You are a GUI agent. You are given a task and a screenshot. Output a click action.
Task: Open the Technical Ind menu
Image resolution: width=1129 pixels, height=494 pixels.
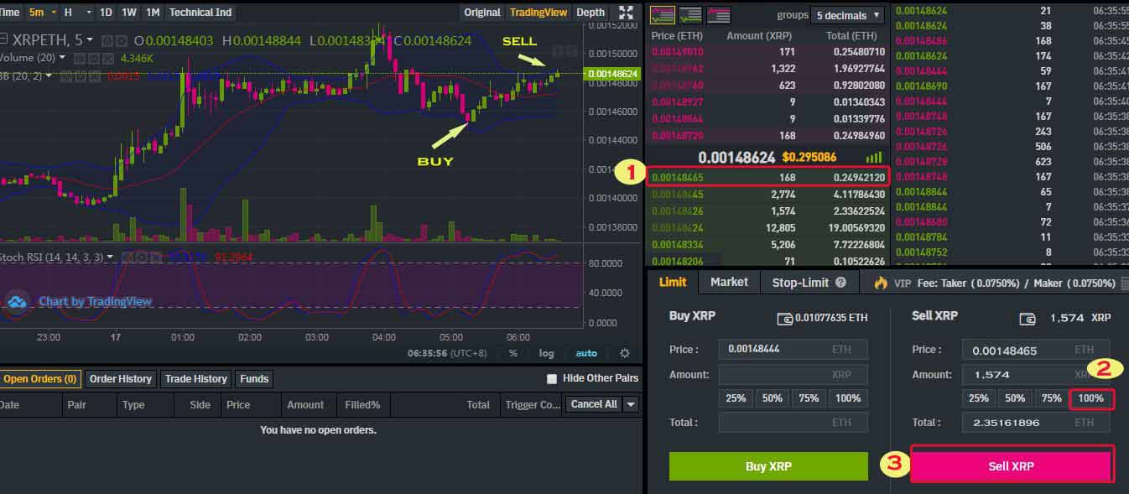point(200,12)
